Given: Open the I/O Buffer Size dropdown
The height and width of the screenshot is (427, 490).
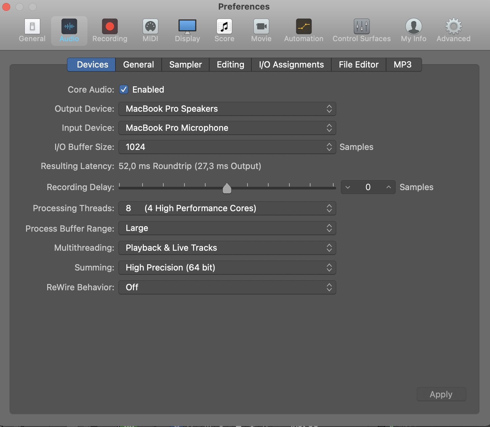Looking at the screenshot, I should click(227, 147).
